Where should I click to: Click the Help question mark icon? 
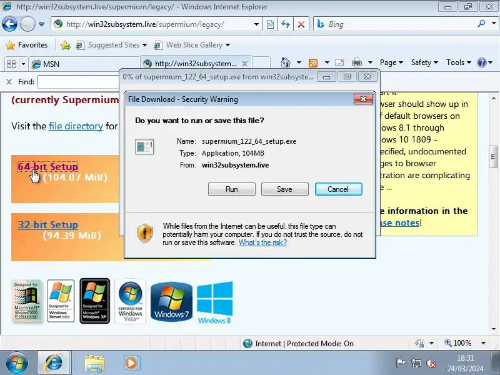pos(481,62)
